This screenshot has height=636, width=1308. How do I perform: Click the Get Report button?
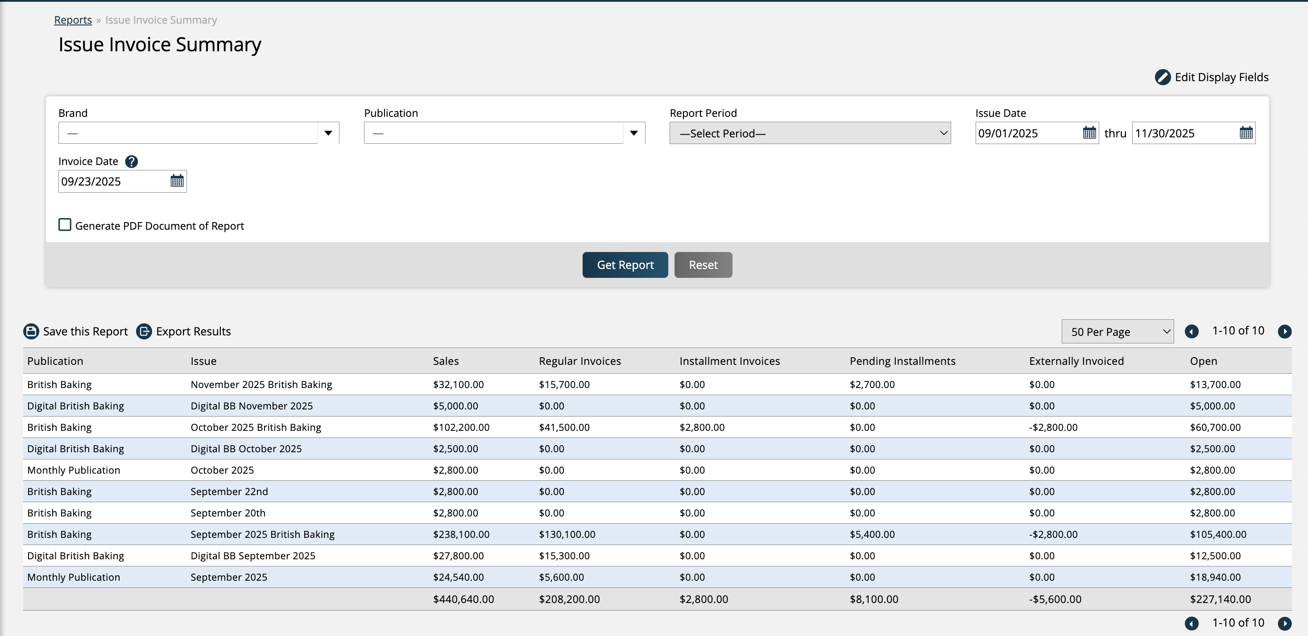point(625,265)
